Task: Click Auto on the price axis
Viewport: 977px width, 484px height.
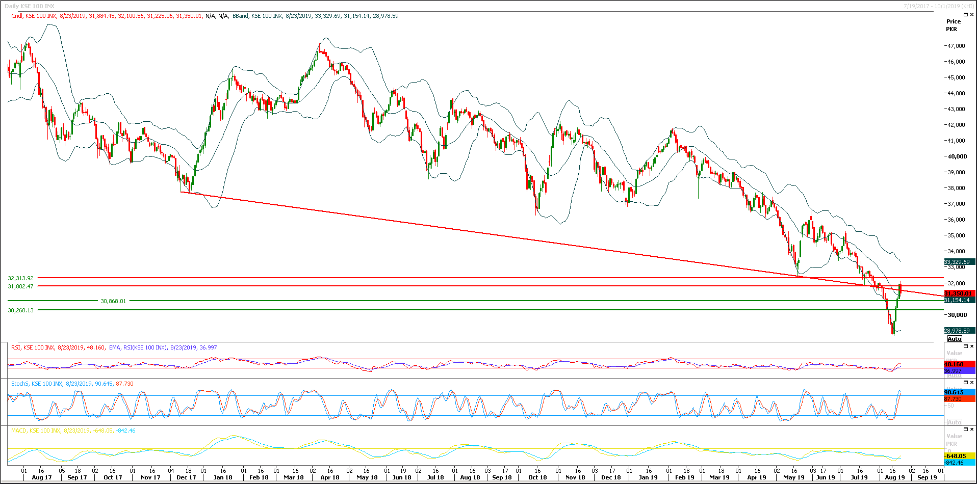Action: click(x=955, y=339)
